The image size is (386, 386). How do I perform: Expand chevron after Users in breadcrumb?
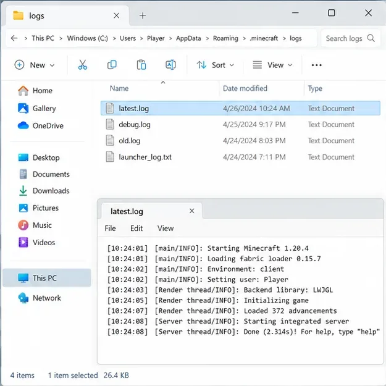[x=141, y=38]
